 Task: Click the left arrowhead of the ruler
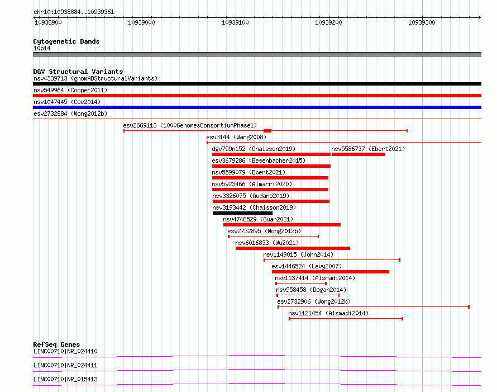pyautogui.click(x=35, y=18)
